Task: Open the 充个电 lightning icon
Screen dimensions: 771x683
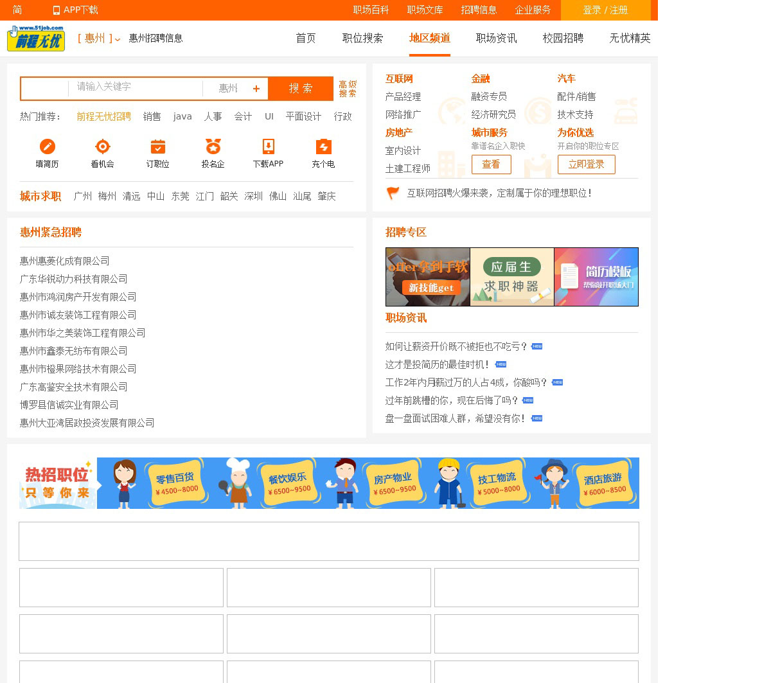Action: [323, 146]
